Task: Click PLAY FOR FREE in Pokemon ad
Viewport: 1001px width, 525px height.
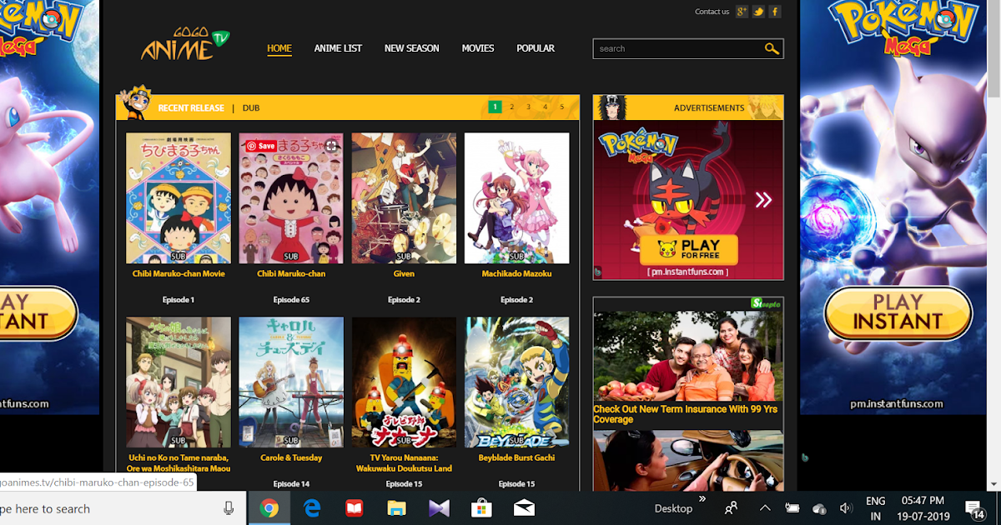Action: 689,249
